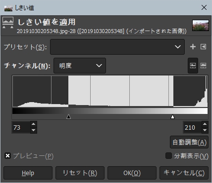Image resolution: width=212 pixels, height=183 pixels.
Task: Click the Help button
Action: [28, 173]
